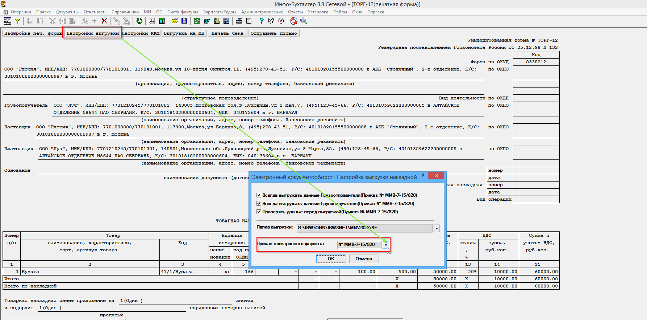Toggle 'Всегда выгружать данные Грузополучателя' checkbox
This screenshot has width=647, height=320.
coord(259,204)
